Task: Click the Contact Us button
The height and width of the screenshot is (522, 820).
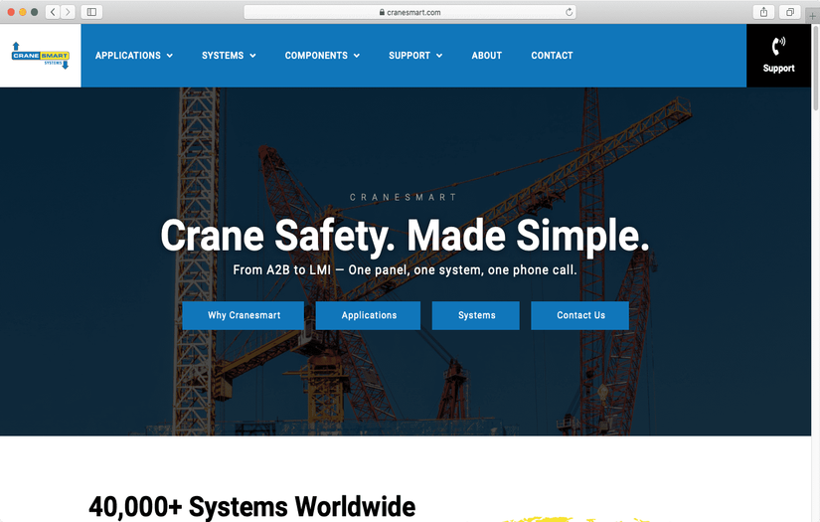Action: click(x=579, y=315)
